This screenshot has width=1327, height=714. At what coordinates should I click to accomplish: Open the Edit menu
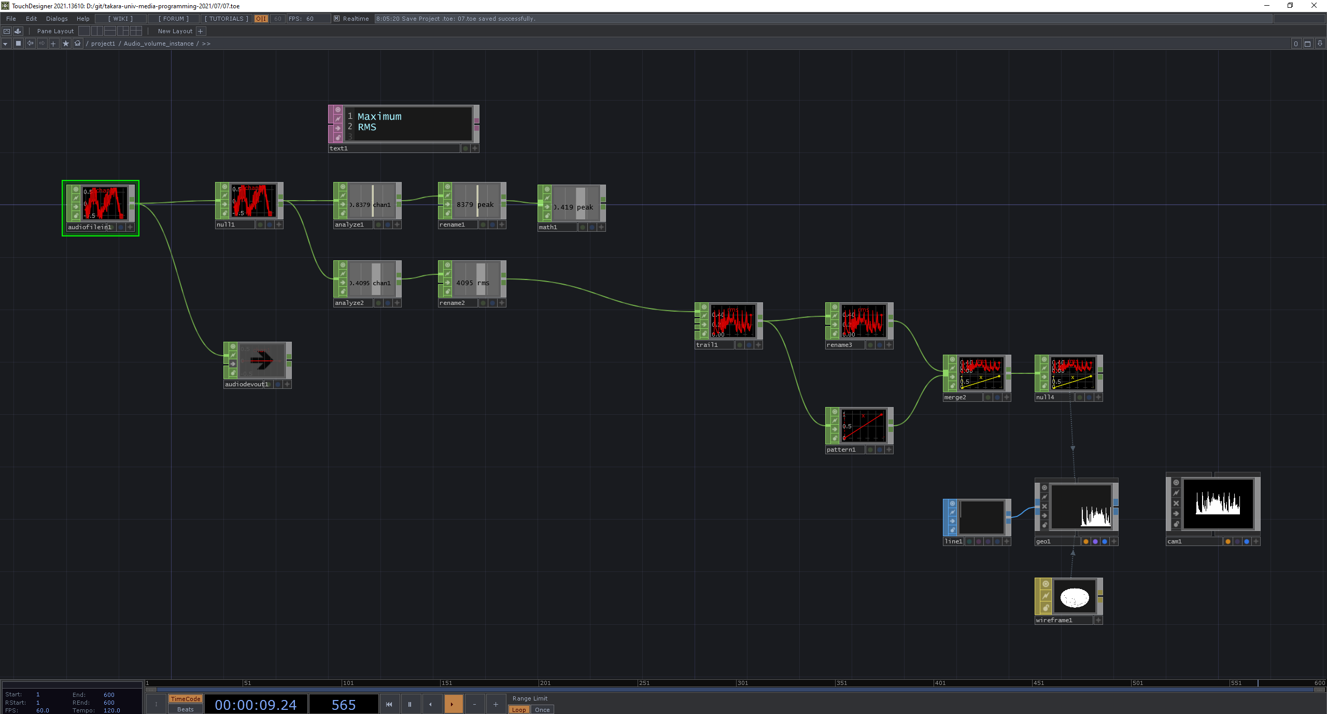31,19
